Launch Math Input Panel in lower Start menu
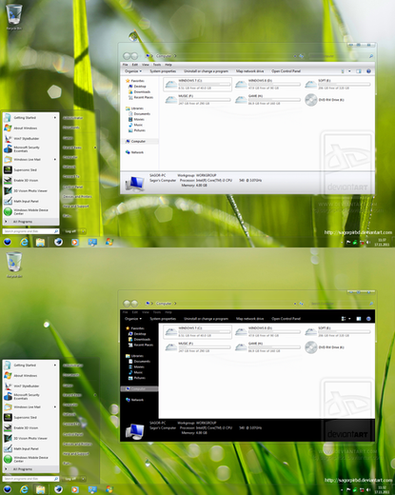395x495 pixels. (30, 448)
